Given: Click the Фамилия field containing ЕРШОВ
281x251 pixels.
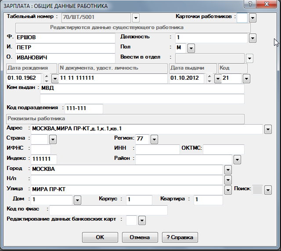Looking at the screenshot, I should [x=65, y=38].
